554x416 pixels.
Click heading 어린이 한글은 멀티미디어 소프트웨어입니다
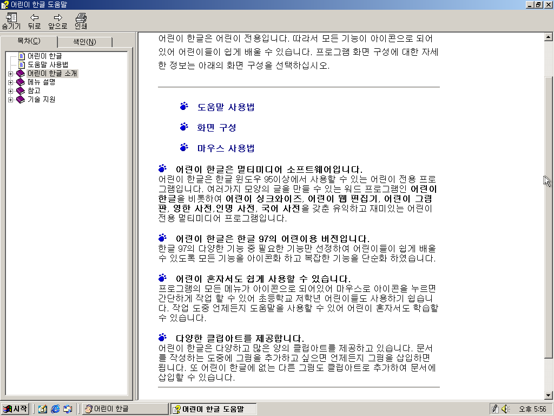269,169
